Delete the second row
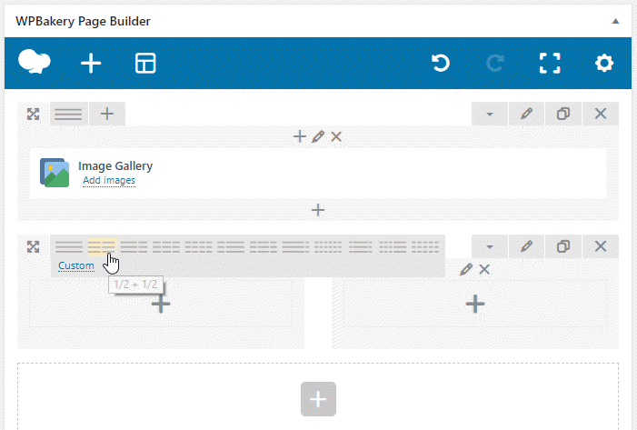The image size is (637, 430). click(600, 246)
